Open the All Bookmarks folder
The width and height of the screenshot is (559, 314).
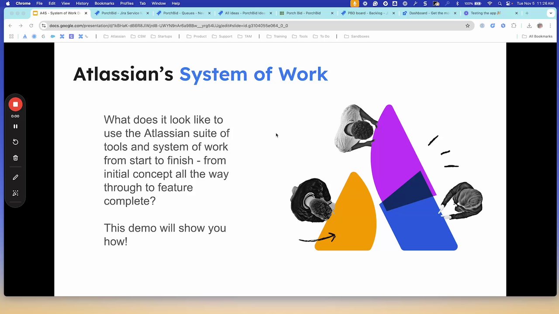[537, 36]
